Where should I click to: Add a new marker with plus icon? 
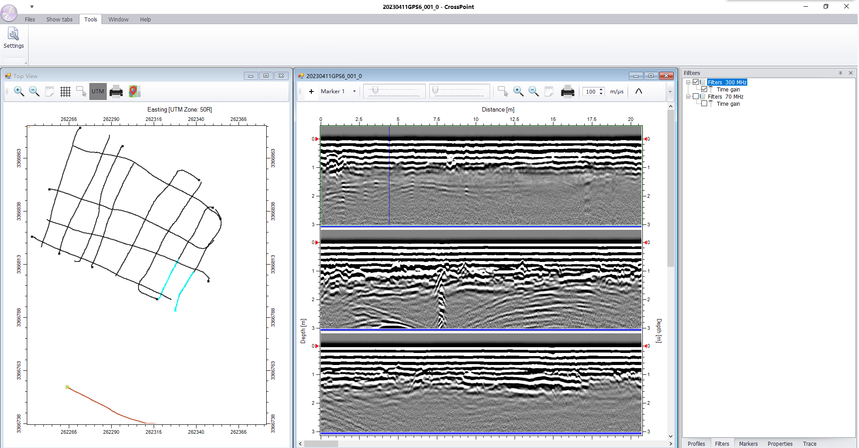tap(311, 91)
